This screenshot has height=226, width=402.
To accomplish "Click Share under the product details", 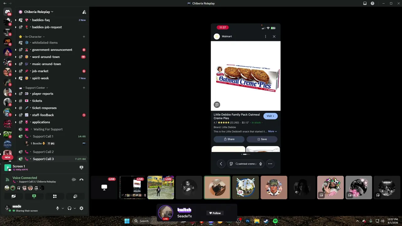I will 229,139.
